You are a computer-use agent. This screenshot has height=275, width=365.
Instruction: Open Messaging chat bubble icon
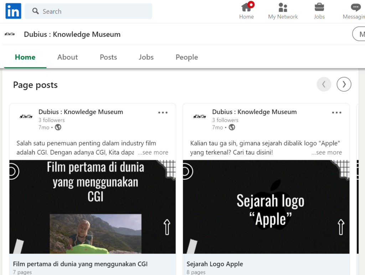[x=355, y=7]
